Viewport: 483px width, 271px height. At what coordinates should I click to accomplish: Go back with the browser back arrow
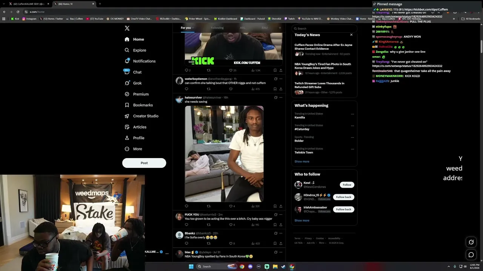pos(4,12)
